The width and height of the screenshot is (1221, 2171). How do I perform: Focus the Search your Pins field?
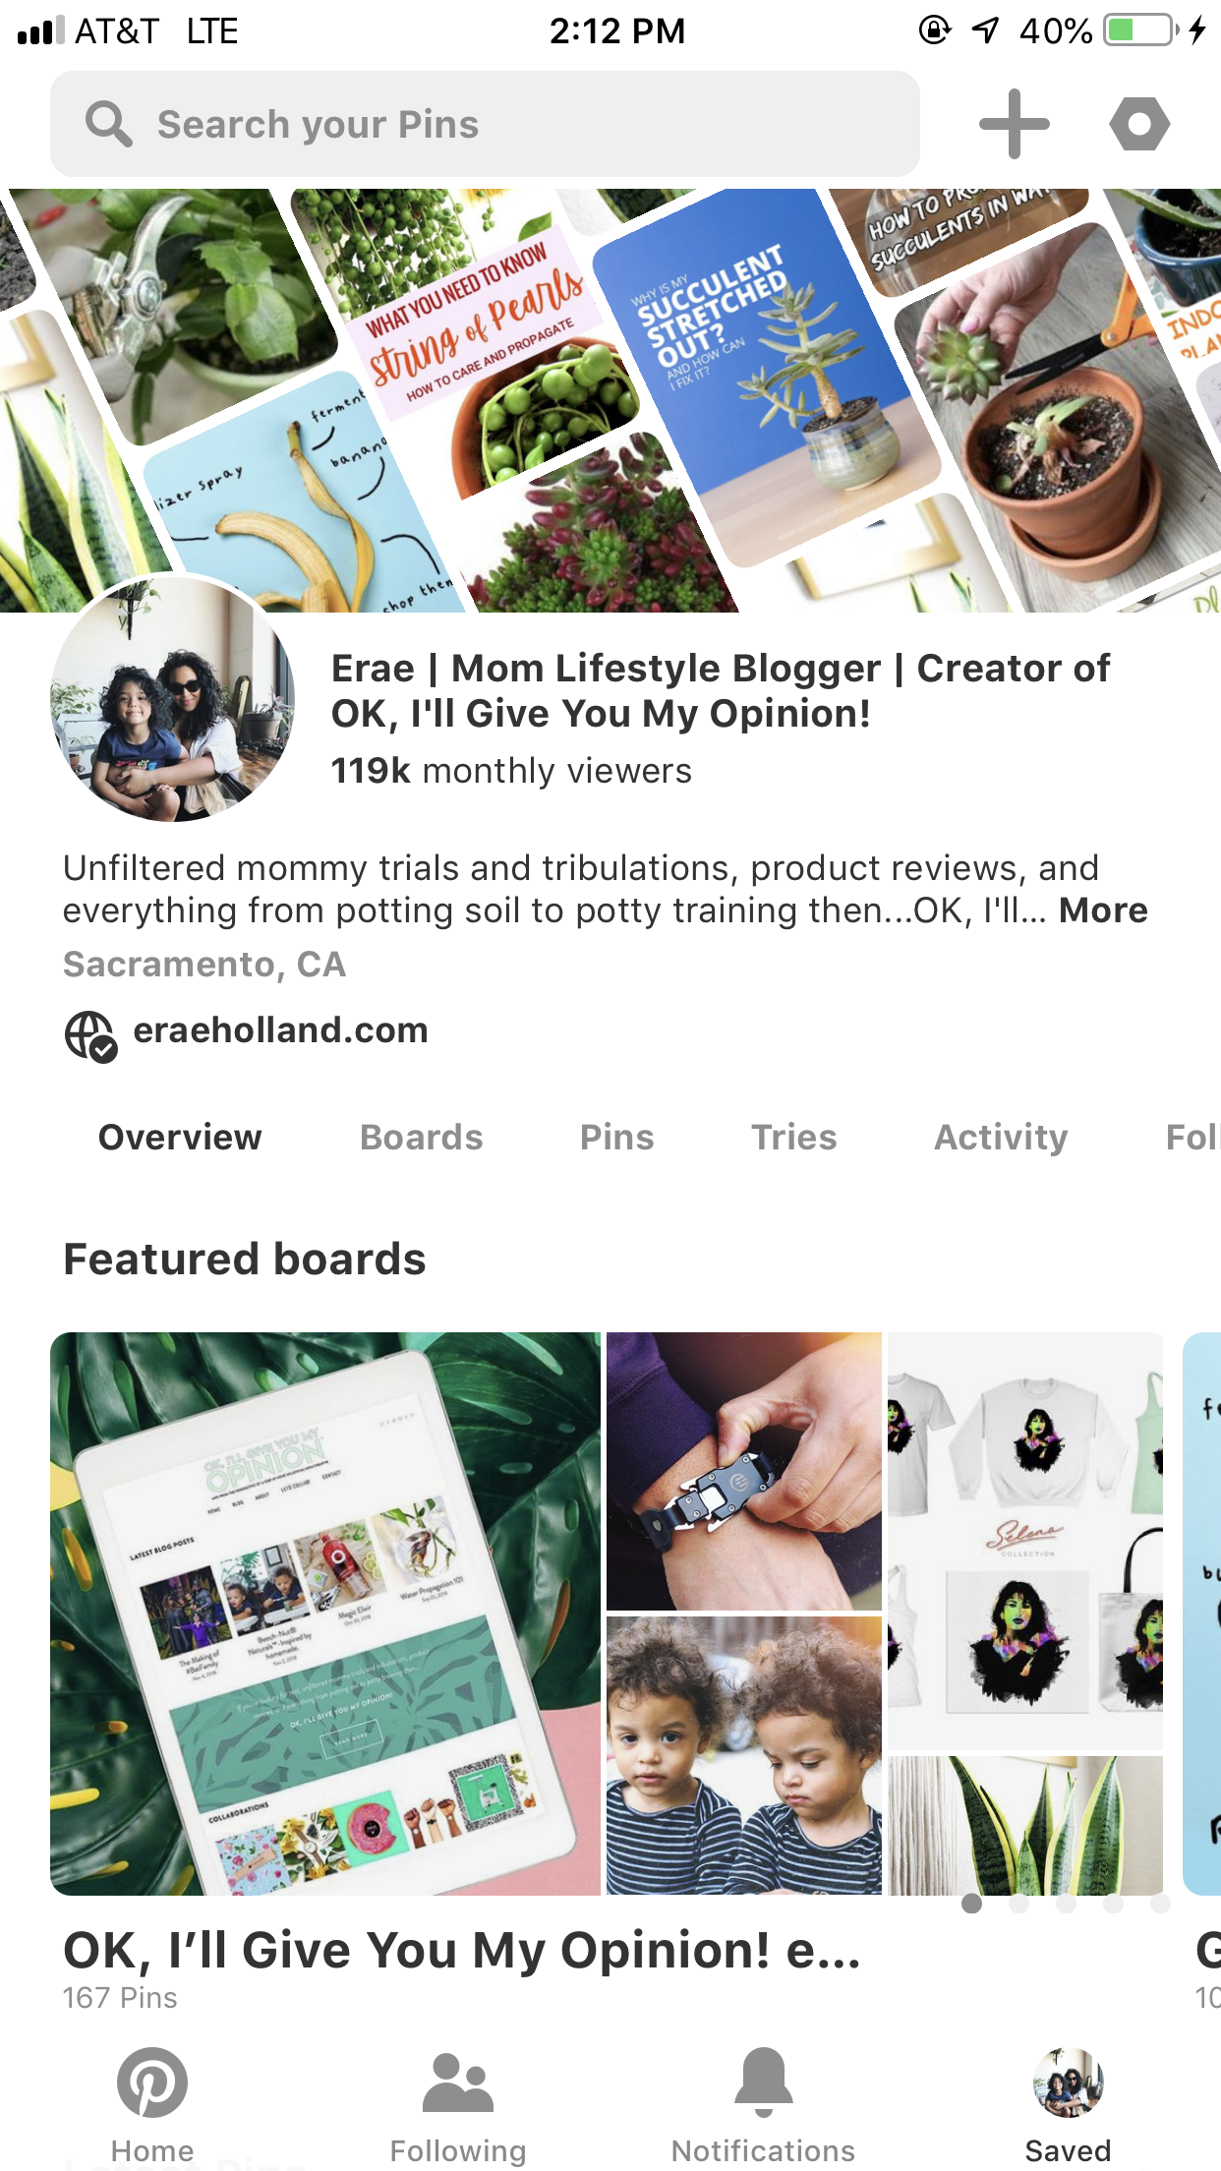(x=485, y=124)
